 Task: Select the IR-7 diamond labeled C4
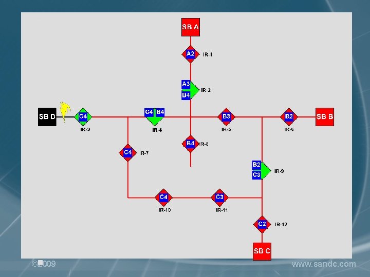click(x=127, y=153)
